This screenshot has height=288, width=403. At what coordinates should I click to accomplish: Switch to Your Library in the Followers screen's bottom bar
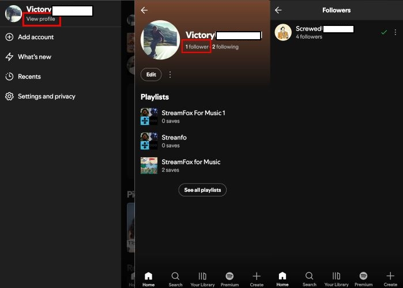tap(337, 278)
